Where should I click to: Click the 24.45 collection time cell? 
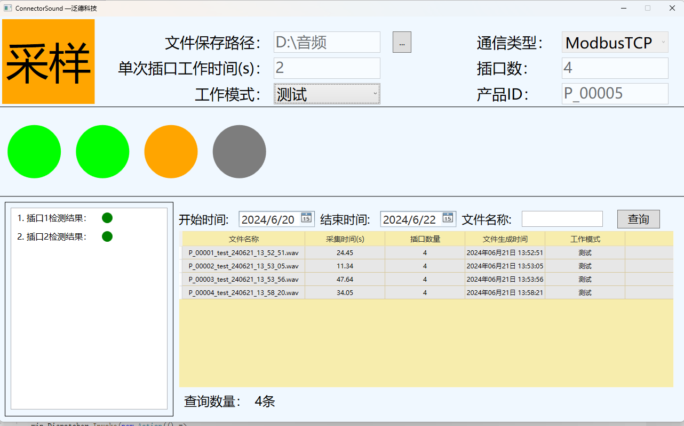345,253
